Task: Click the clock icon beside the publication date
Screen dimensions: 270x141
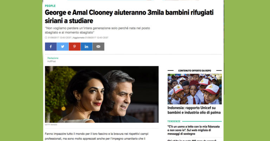Action: 46,38
